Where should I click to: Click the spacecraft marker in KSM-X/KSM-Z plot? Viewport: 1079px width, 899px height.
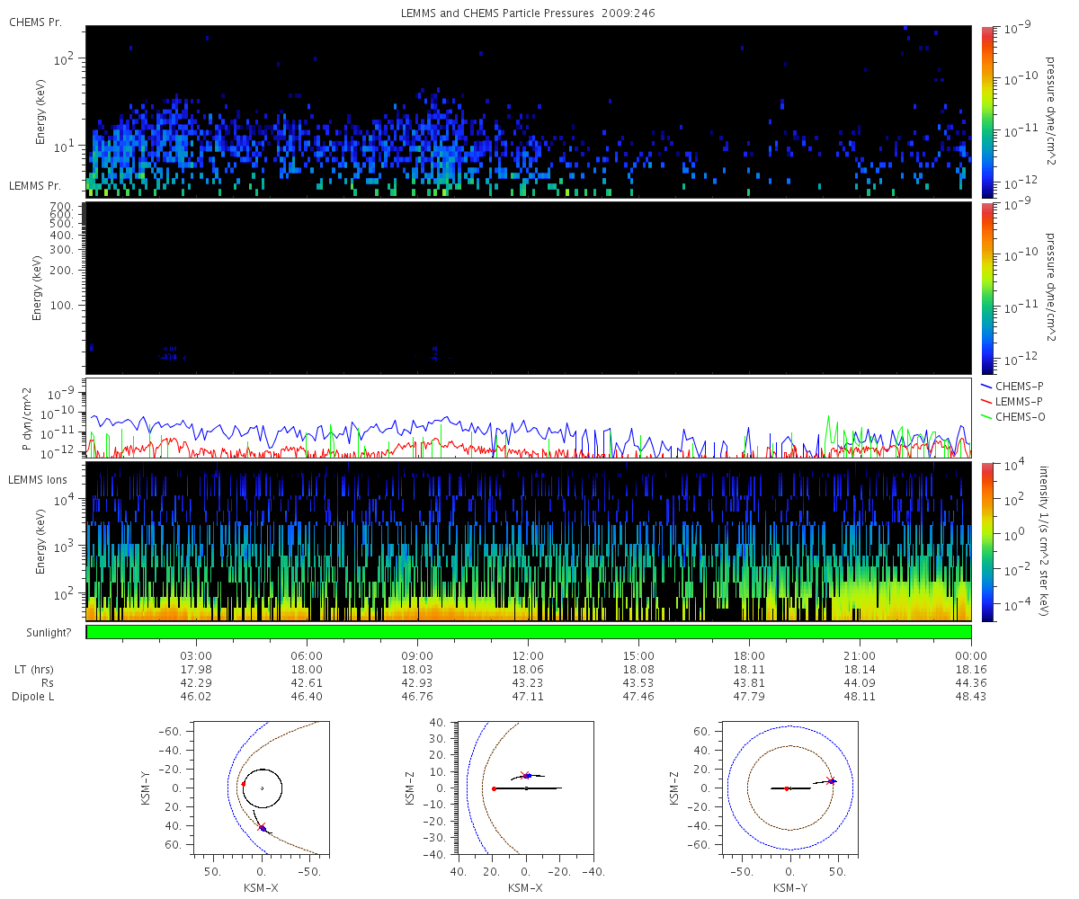point(527,774)
